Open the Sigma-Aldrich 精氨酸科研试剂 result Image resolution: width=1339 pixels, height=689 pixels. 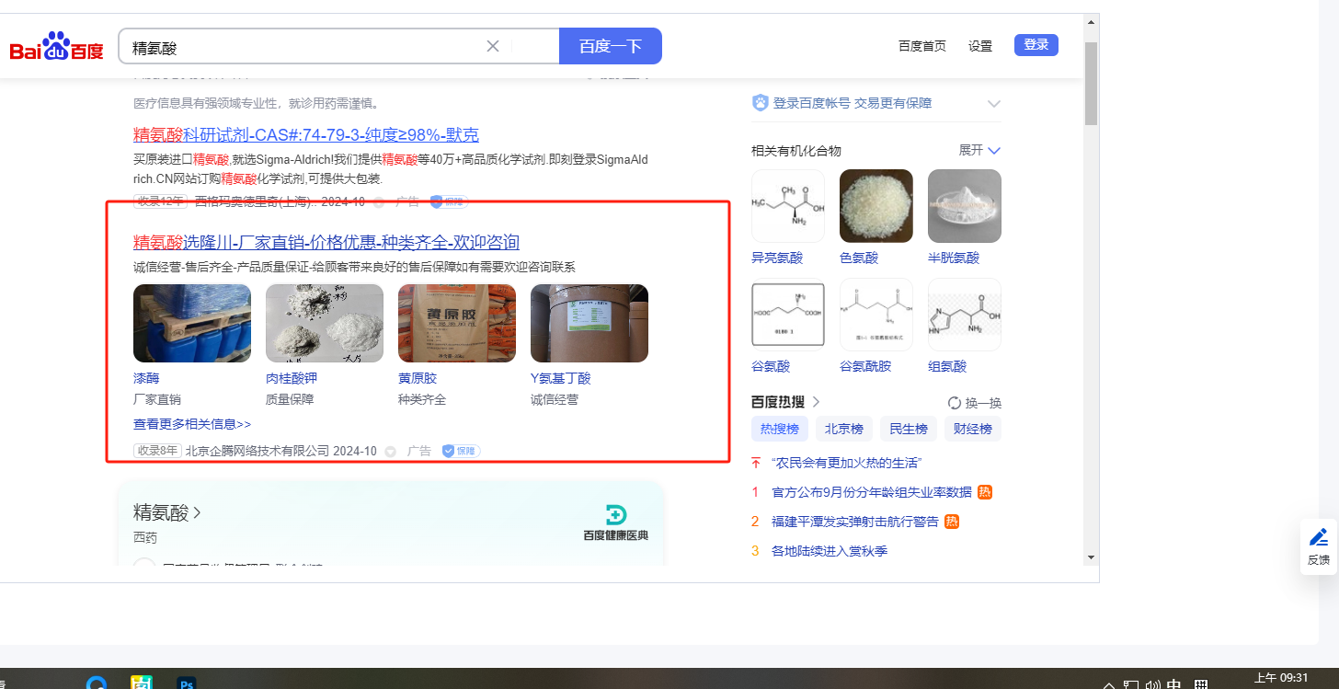[306, 135]
